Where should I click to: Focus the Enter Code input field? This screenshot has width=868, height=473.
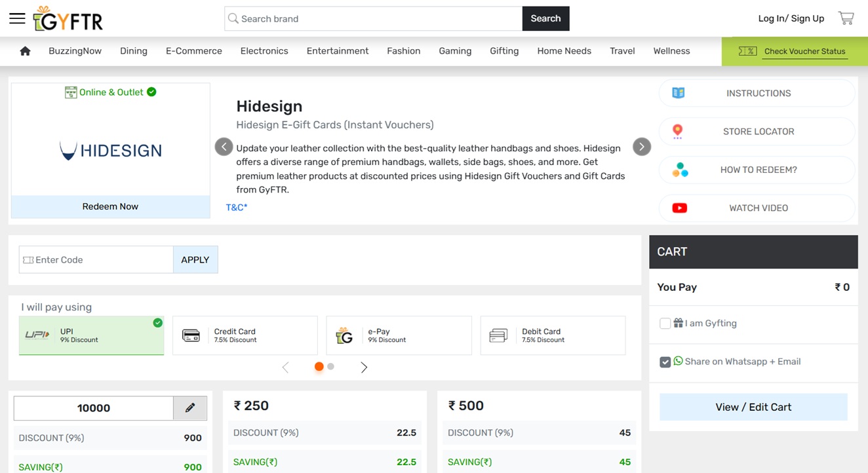(x=96, y=260)
